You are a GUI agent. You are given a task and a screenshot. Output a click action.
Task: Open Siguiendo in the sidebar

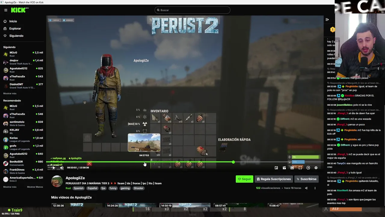(x=16, y=36)
